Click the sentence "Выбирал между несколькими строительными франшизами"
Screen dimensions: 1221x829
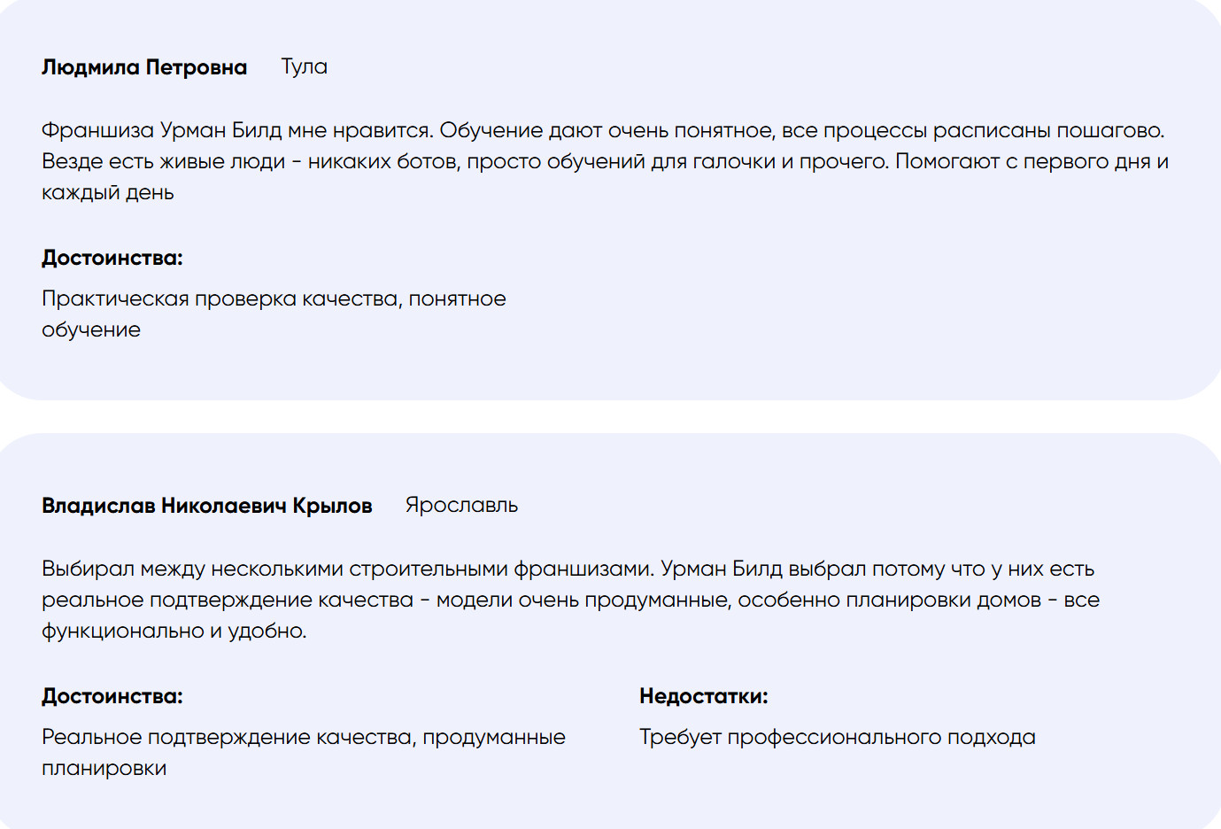[x=347, y=569]
